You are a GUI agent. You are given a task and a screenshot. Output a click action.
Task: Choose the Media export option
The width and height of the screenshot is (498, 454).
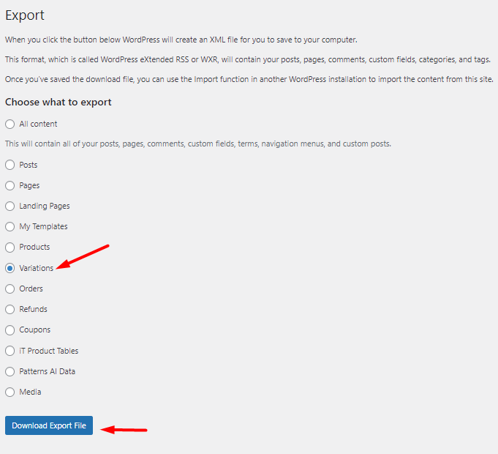coord(10,392)
